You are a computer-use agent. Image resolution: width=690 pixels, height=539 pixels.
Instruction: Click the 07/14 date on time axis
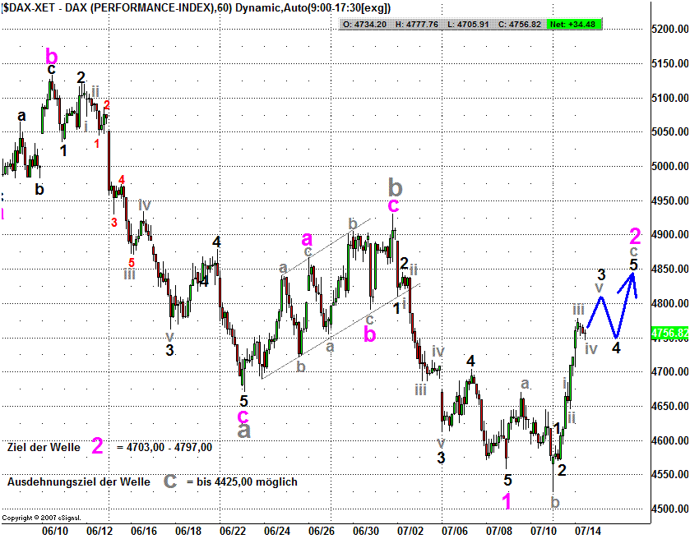click(x=587, y=531)
